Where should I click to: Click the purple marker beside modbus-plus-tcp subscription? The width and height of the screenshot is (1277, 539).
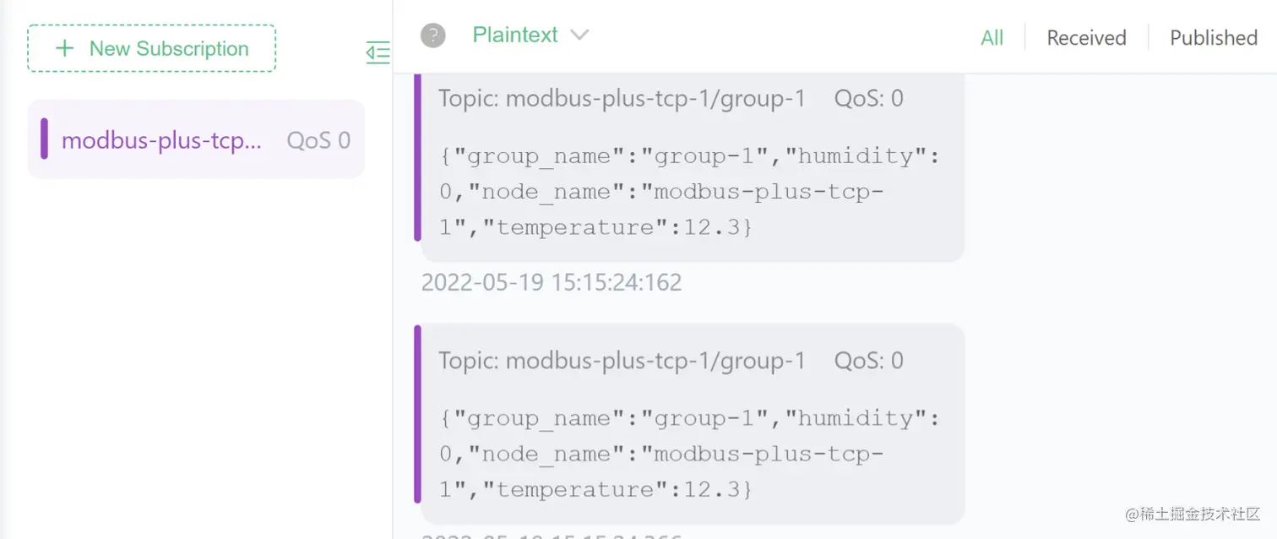45,139
